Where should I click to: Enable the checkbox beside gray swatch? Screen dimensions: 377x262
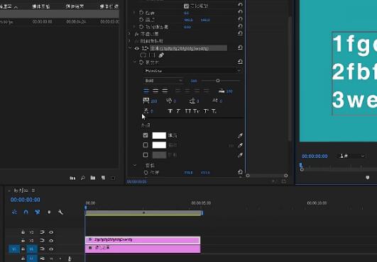tap(146, 155)
